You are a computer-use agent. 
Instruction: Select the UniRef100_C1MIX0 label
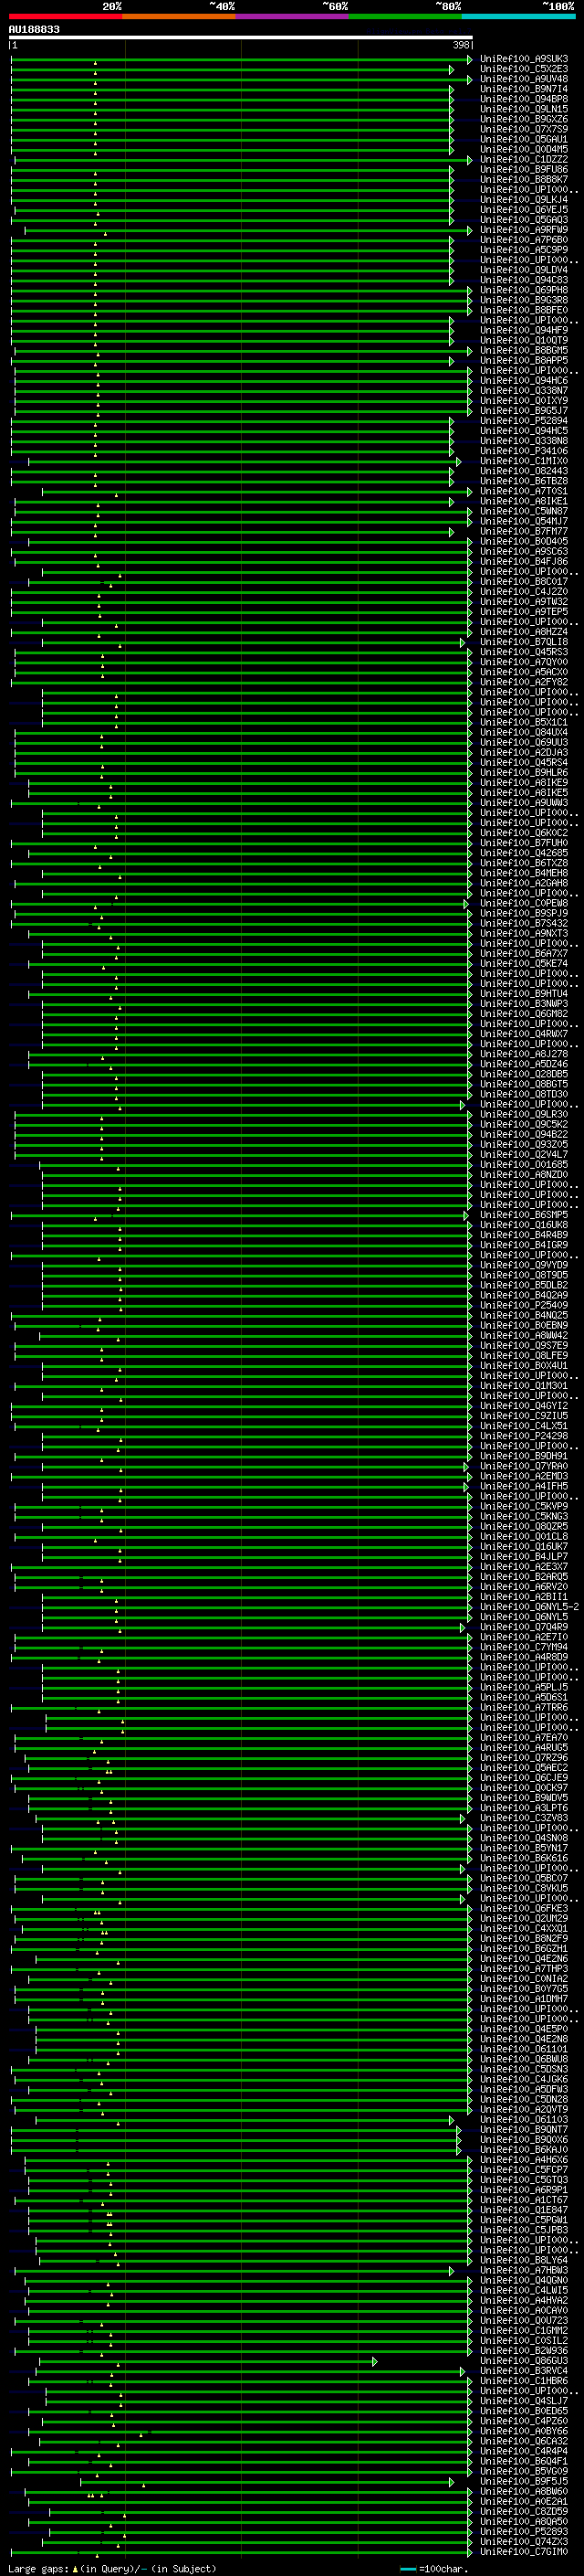click(524, 461)
